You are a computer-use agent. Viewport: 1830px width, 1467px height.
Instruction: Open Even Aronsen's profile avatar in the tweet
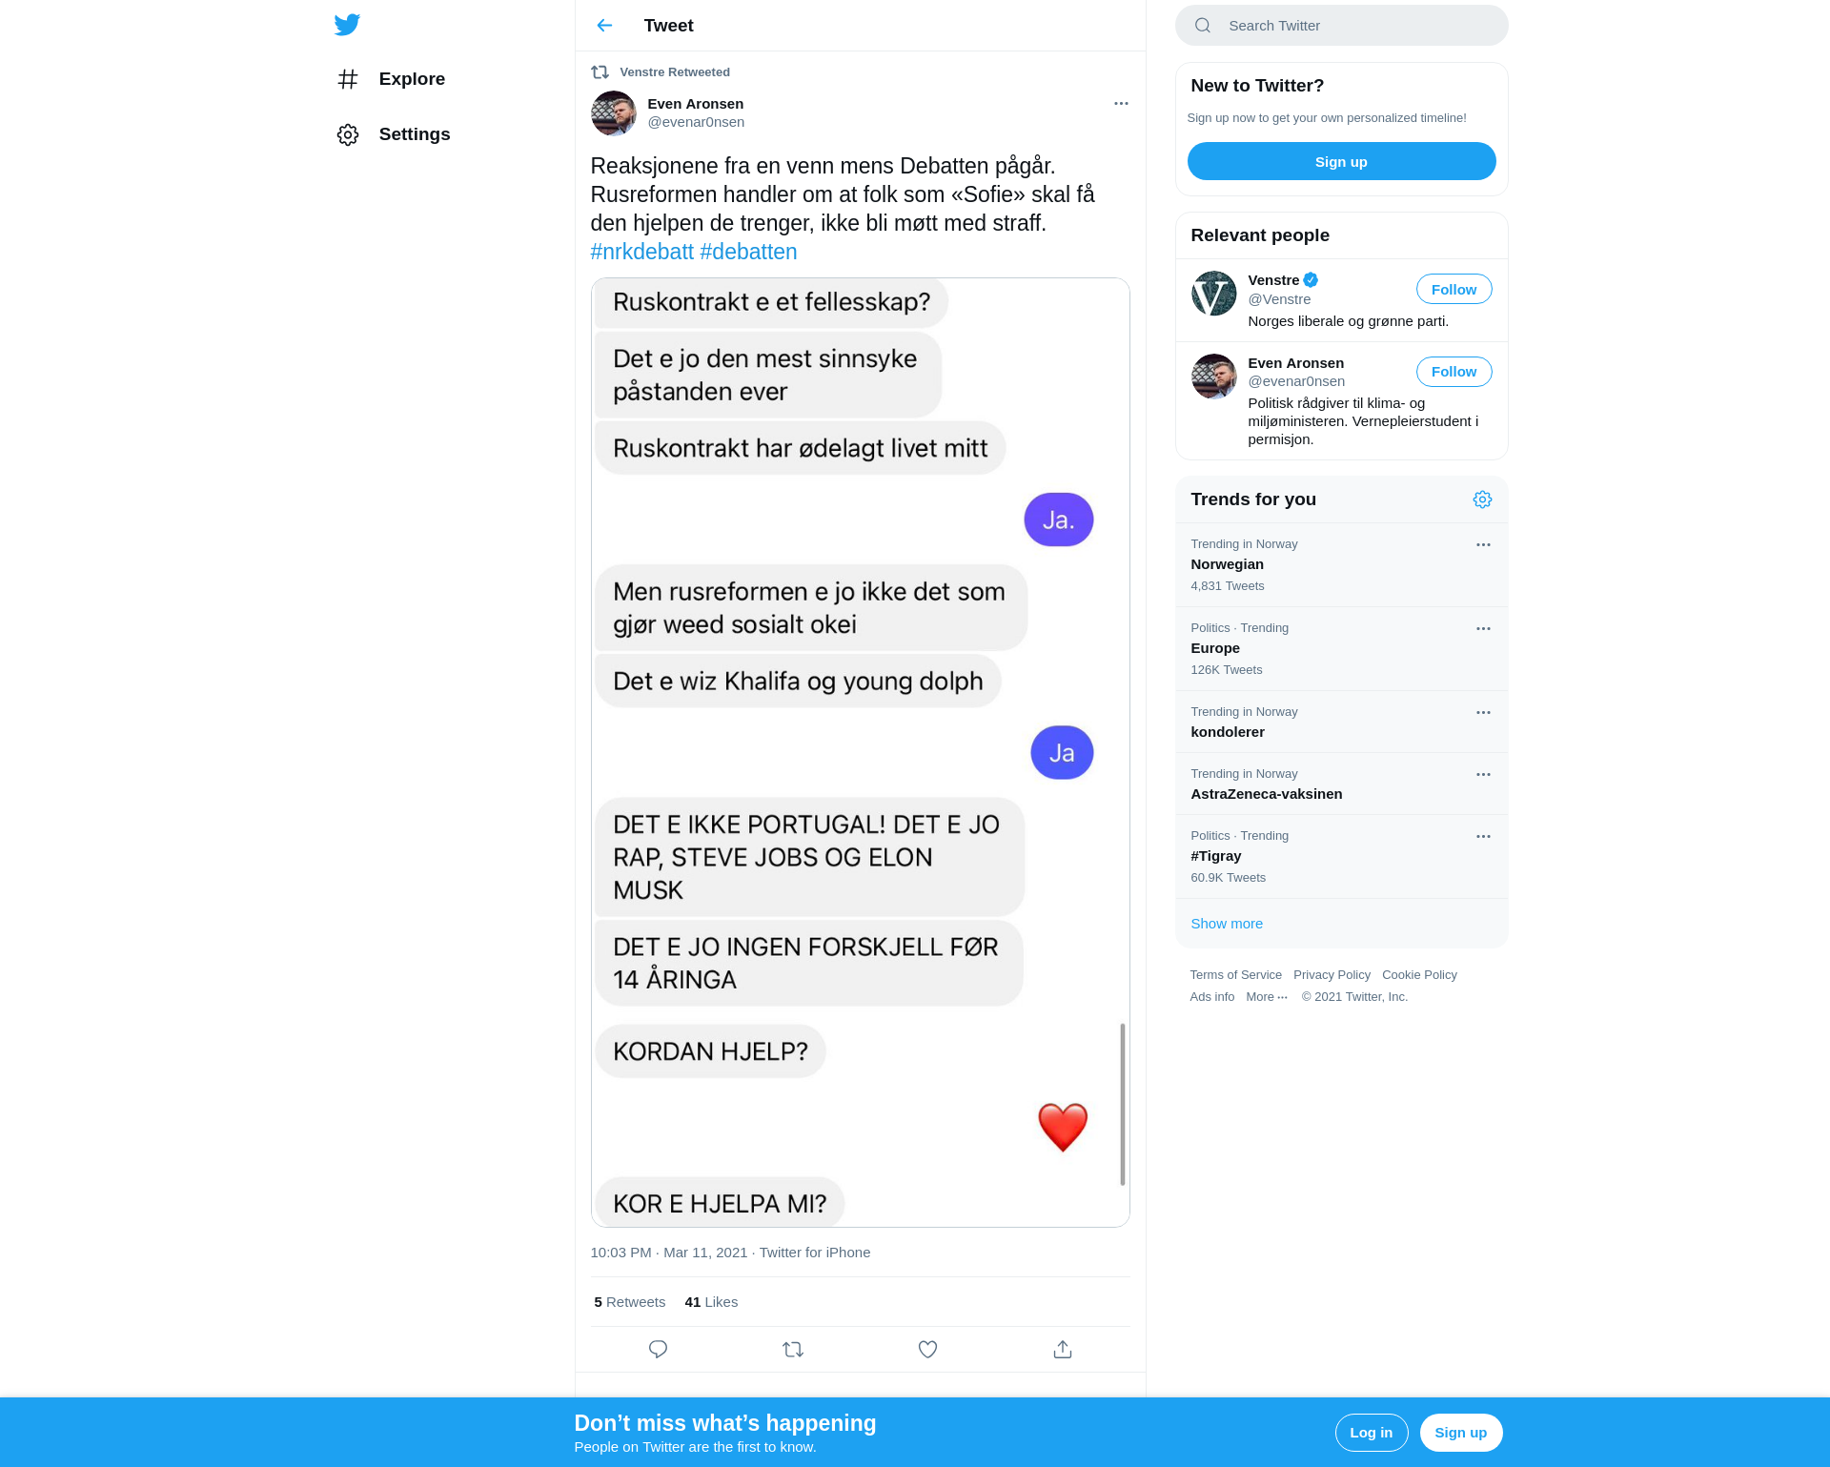coord(613,113)
